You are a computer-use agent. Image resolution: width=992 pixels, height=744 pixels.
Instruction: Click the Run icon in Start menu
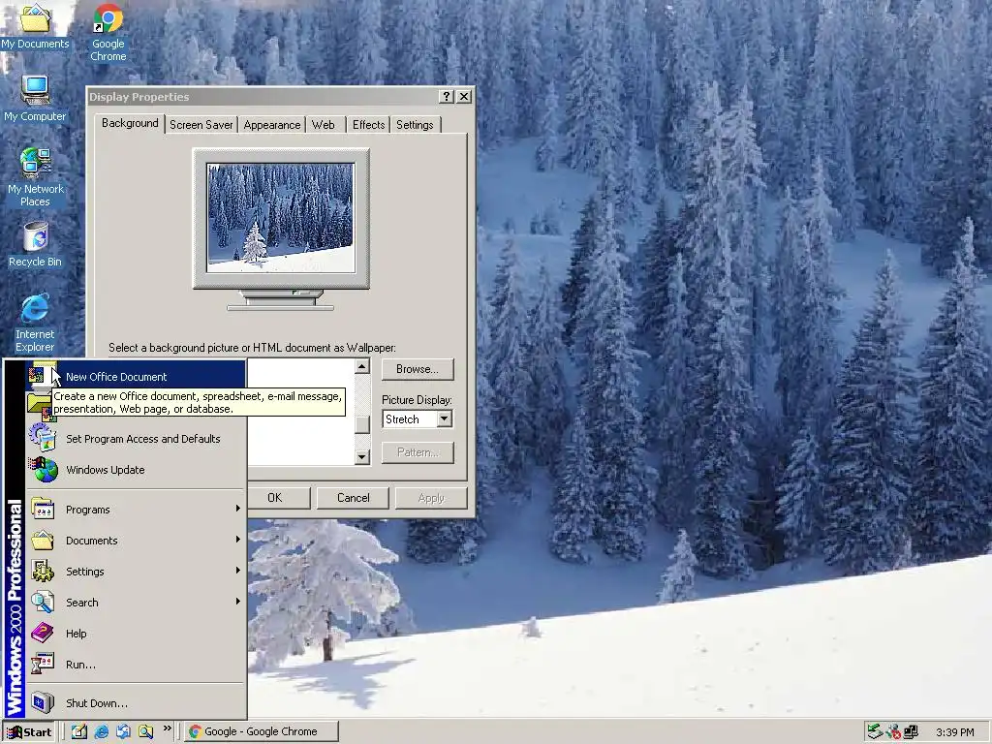point(43,665)
